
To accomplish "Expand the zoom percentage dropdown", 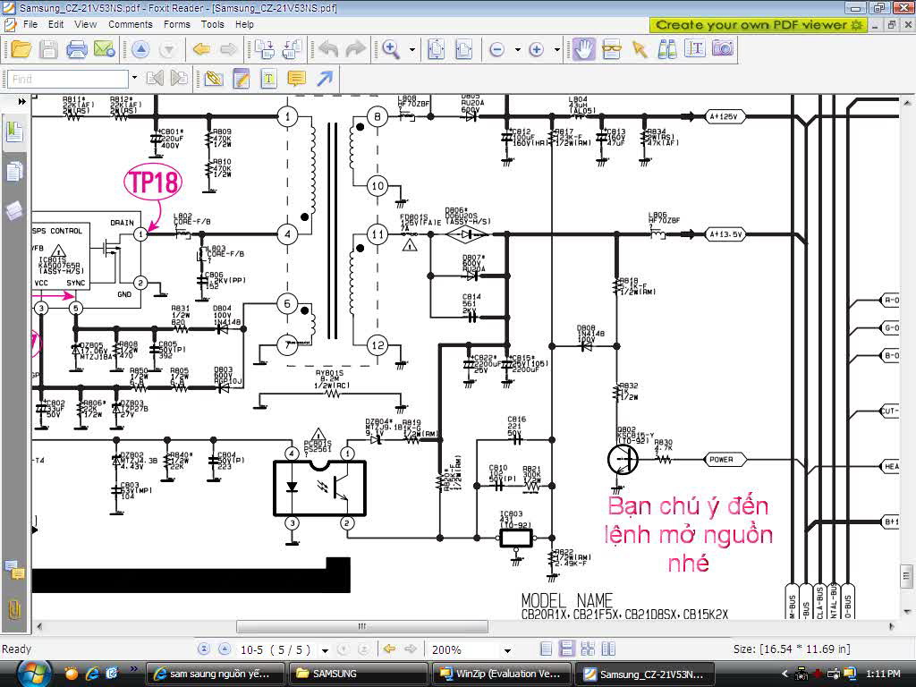I will pyautogui.click(x=507, y=650).
